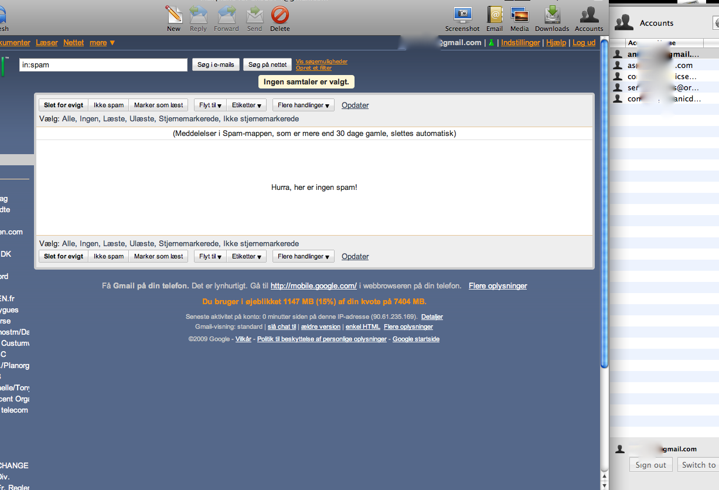Click the 'Søg i e-mails' button
Viewport: 719px width, 490px height.
216,65
